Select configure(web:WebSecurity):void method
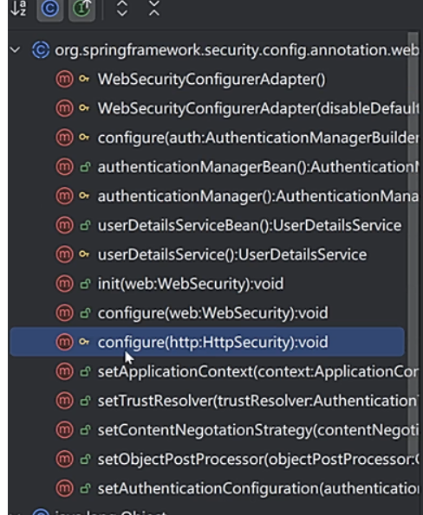The height and width of the screenshot is (515, 423). (x=213, y=313)
